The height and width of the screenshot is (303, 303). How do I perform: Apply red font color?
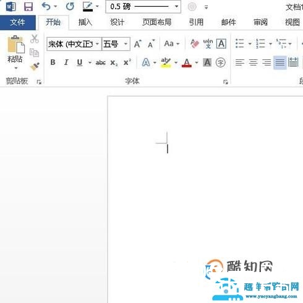(187, 62)
